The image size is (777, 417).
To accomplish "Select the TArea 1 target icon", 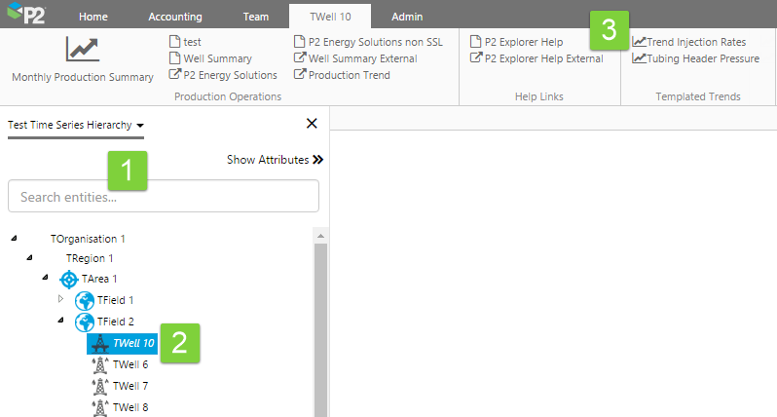I will [x=69, y=279].
